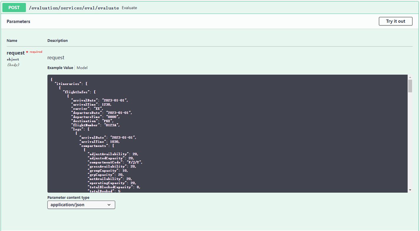Click the empty scrollbar track below the thumb

tap(410, 142)
